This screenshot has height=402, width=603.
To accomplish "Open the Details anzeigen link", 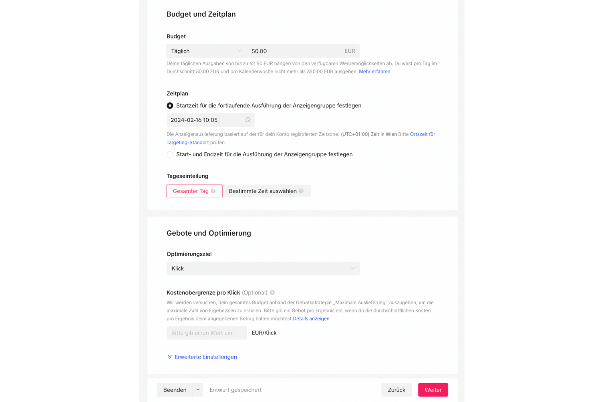I will tap(311, 319).
